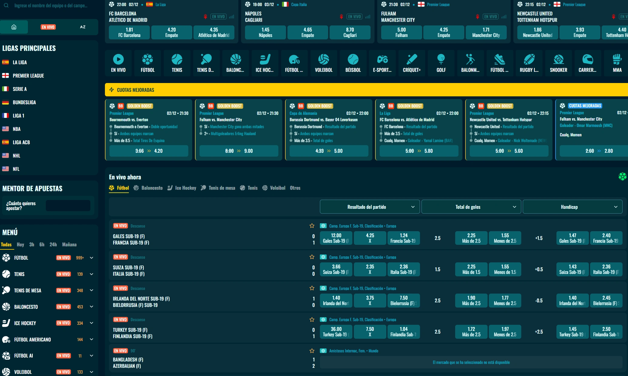Click the 1.81 odds for FC Barcelona

(x=129, y=32)
